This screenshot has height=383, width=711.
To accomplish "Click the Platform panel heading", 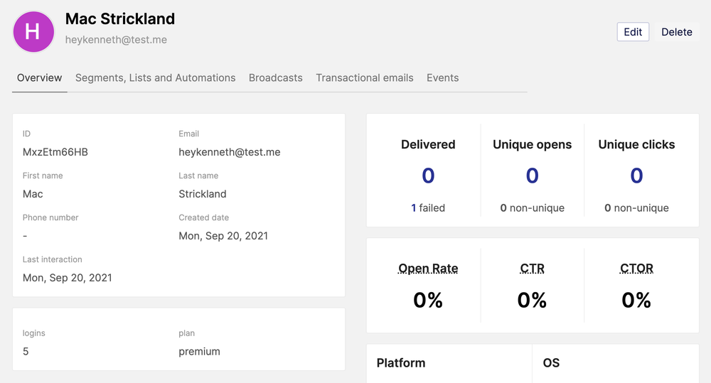I will click(401, 363).
